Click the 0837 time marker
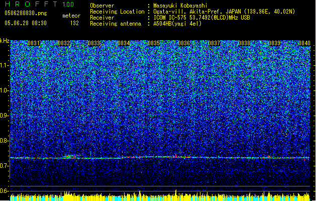316x201 pixels. pyautogui.click(x=214, y=43)
